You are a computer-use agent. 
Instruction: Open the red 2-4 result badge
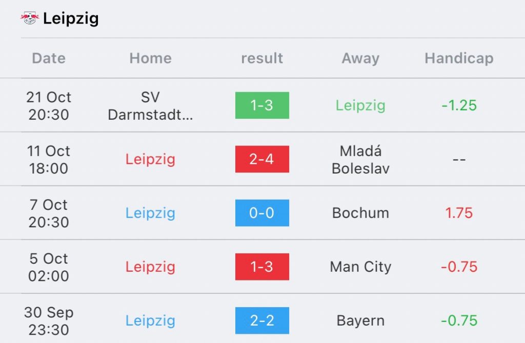(x=262, y=159)
